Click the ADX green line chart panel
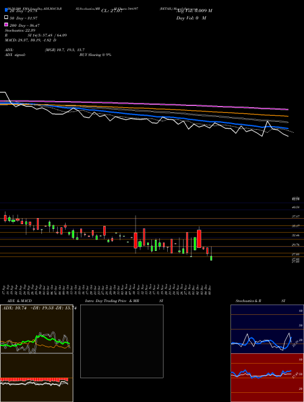Viewport: 304px width, 402px height. coord(36,329)
